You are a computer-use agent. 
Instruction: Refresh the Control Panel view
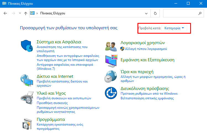tap(155, 13)
